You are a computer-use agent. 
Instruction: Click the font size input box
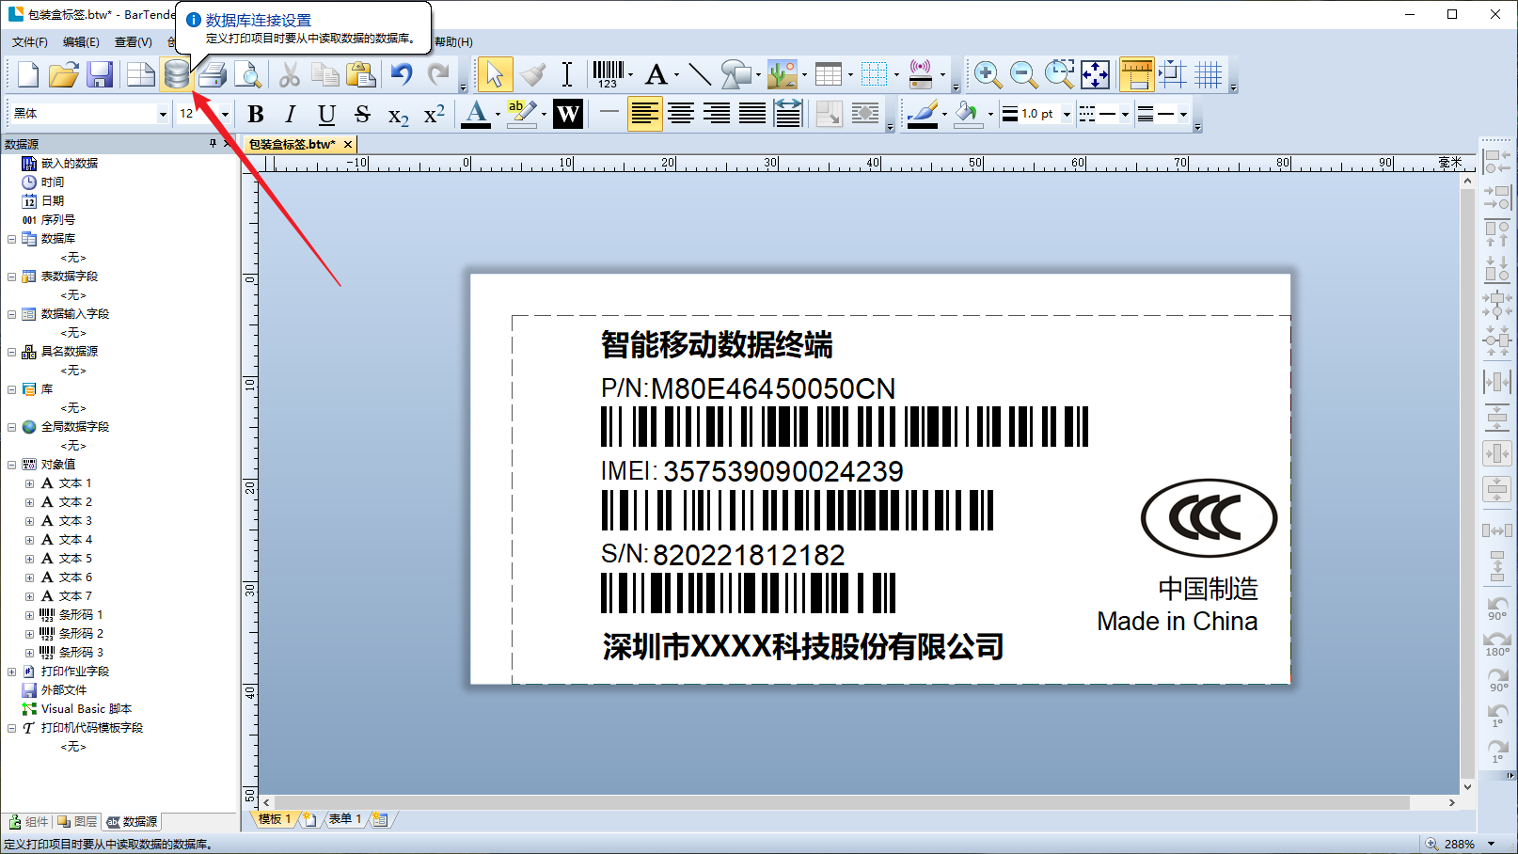click(194, 114)
